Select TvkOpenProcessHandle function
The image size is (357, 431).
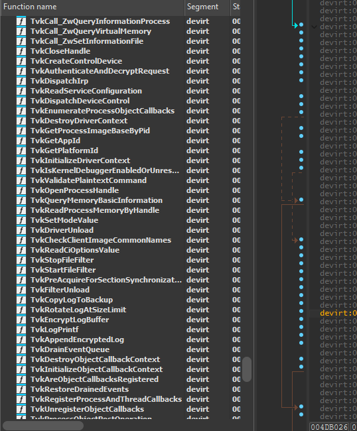pyautogui.click(x=74, y=190)
